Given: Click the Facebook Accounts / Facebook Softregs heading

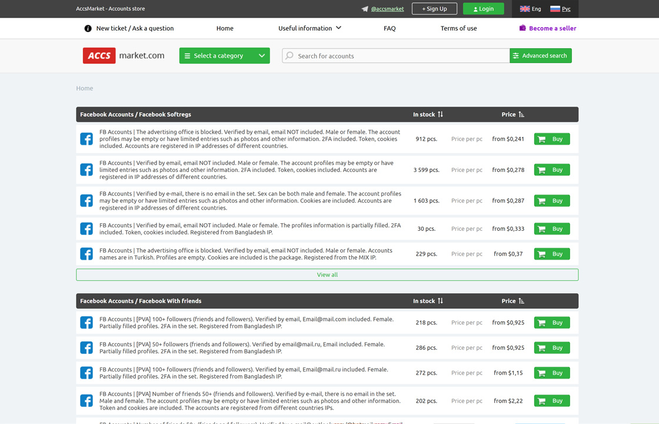Looking at the screenshot, I should click(135, 114).
